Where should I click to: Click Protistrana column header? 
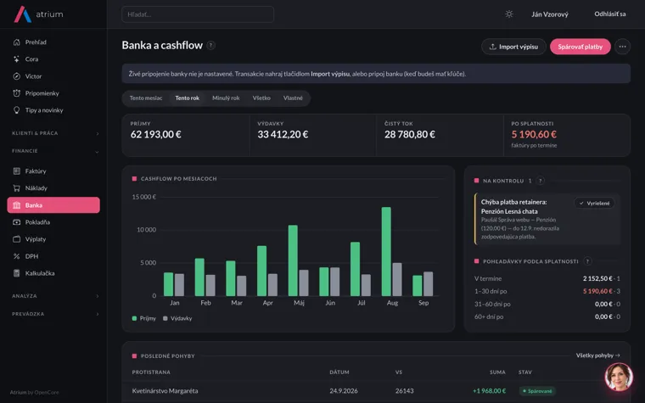pos(151,372)
